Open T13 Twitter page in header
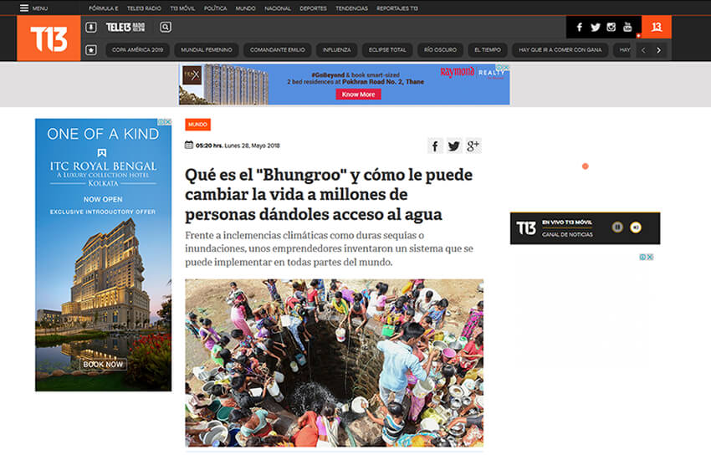Screen dimensions: 711x460 596,28
